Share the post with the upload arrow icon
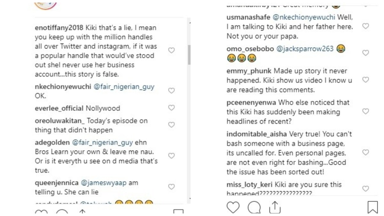384x216 pixels. [275, 207]
